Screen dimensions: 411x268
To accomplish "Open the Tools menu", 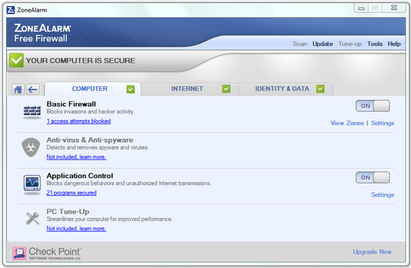I will (375, 44).
